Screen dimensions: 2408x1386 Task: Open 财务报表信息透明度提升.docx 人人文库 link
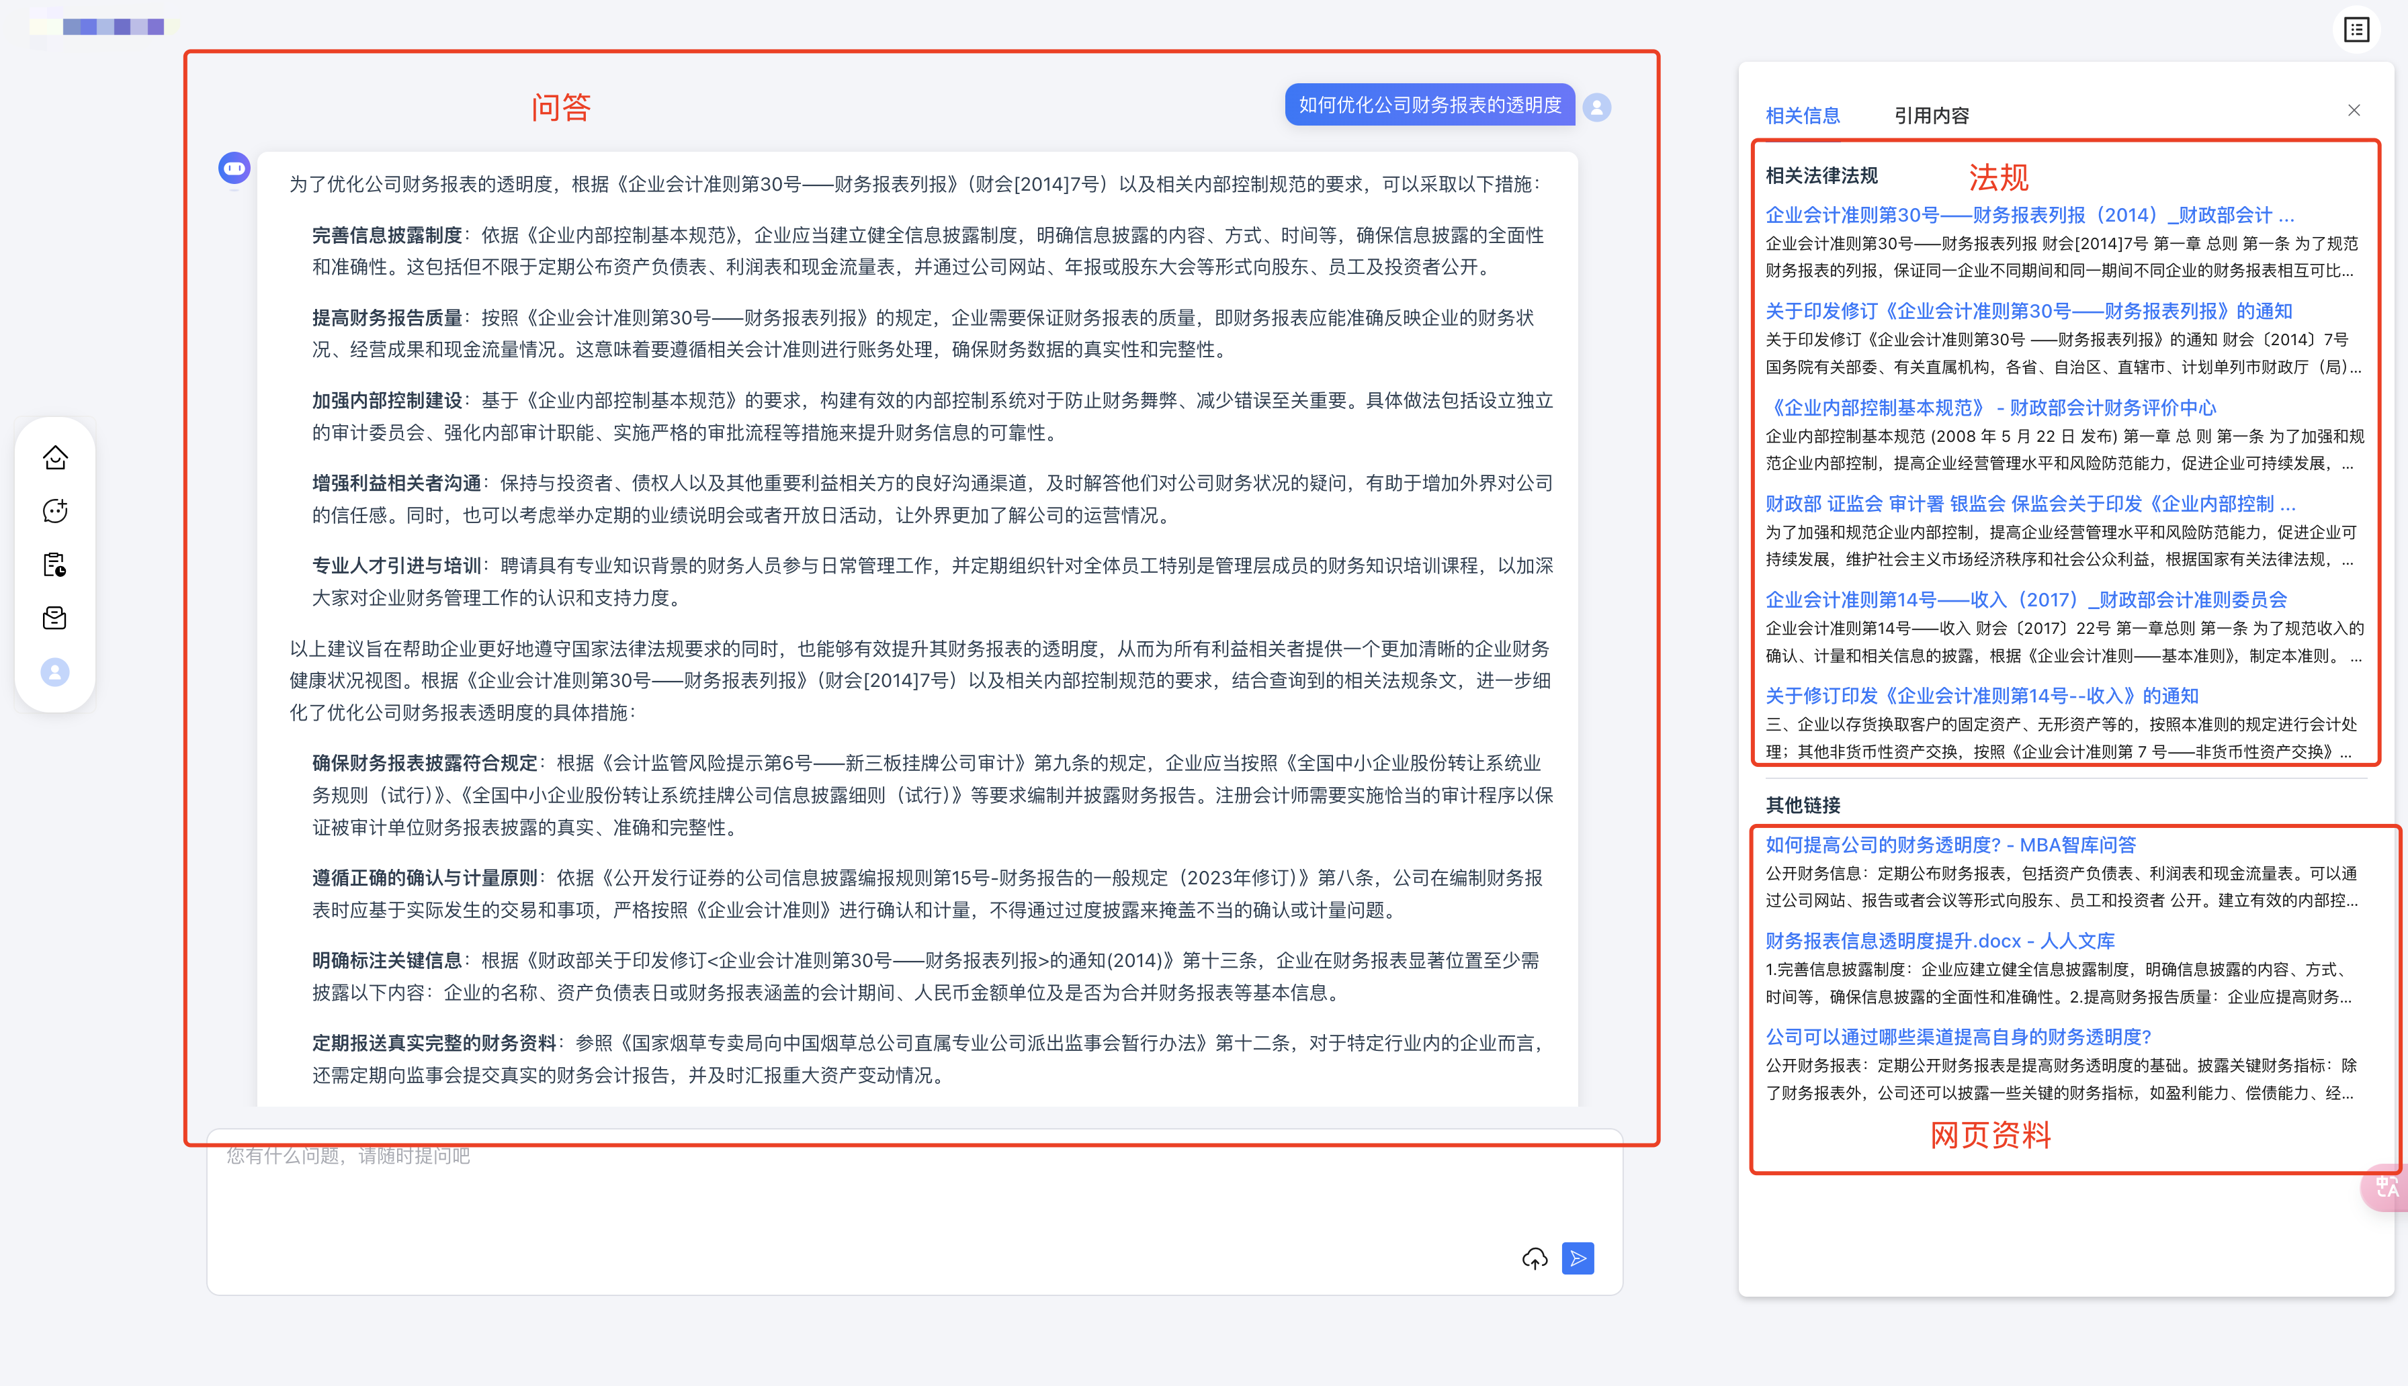tap(1940, 941)
